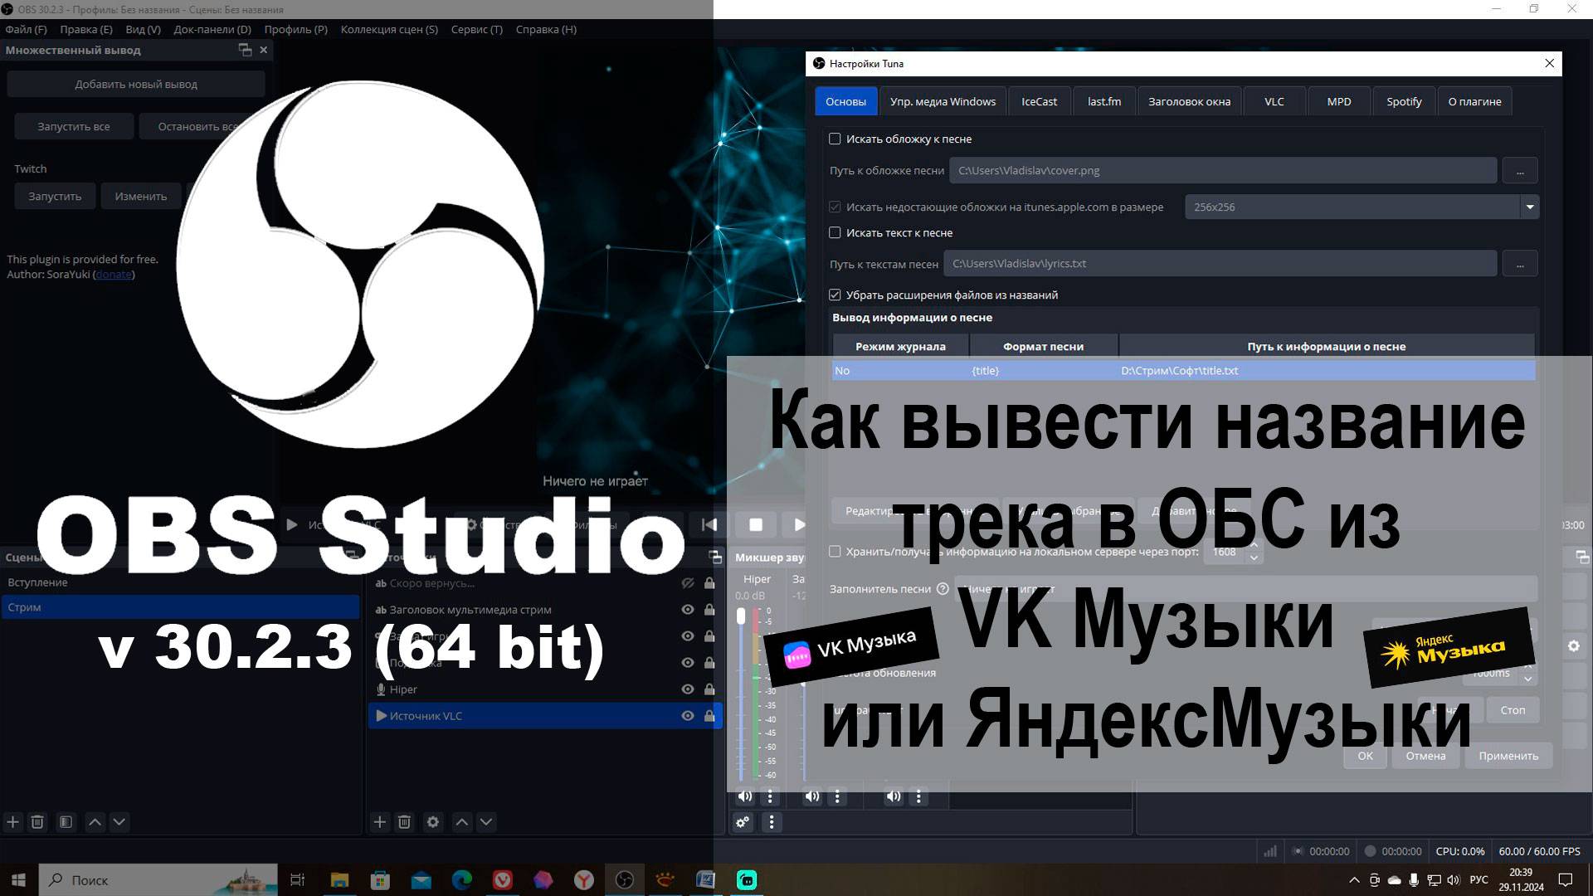This screenshot has height=896, width=1593.
Task: Open the Windows Start menu
Action: click(18, 880)
